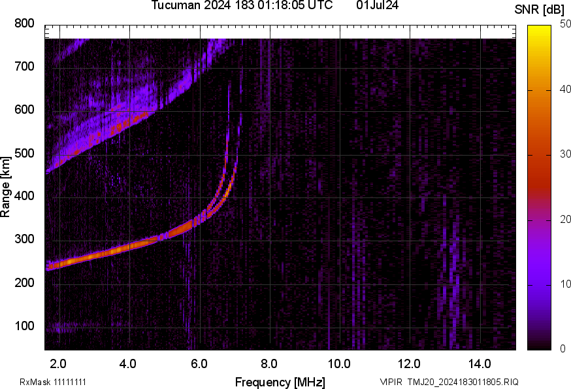Screen dimensions: 571x389
Task: Click frequency axis tick 2.0
Action: pyautogui.click(x=58, y=364)
